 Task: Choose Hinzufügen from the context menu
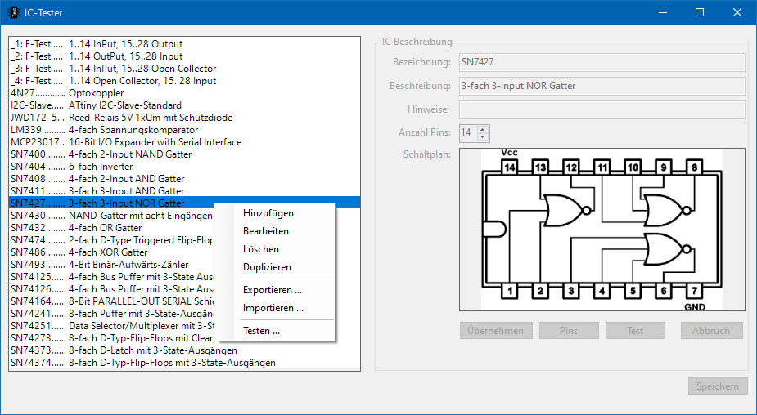(x=274, y=213)
